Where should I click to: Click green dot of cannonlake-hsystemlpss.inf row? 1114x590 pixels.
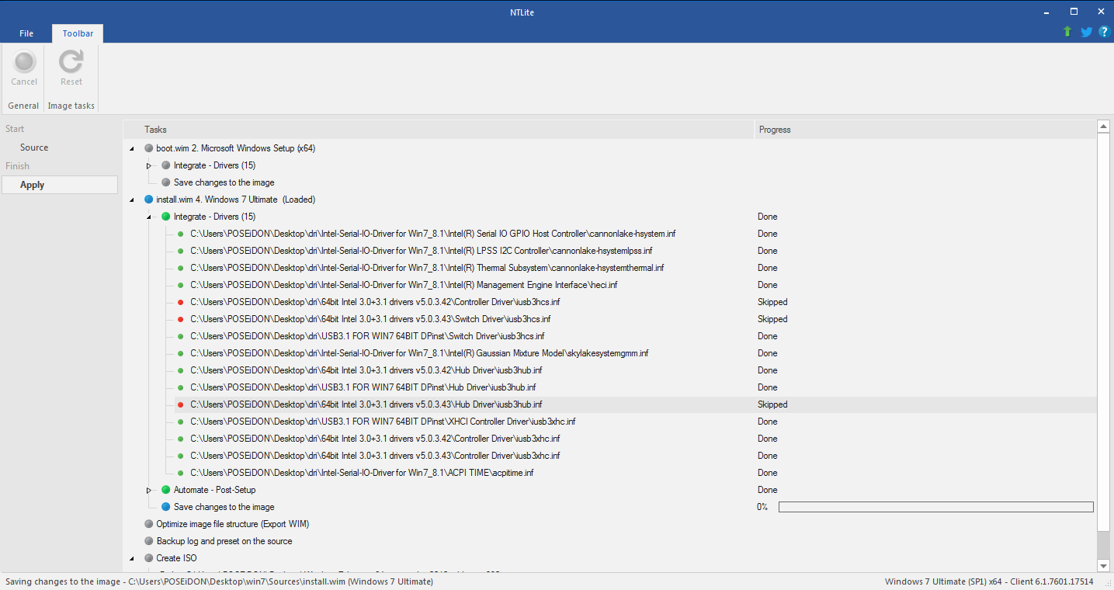pos(180,251)
